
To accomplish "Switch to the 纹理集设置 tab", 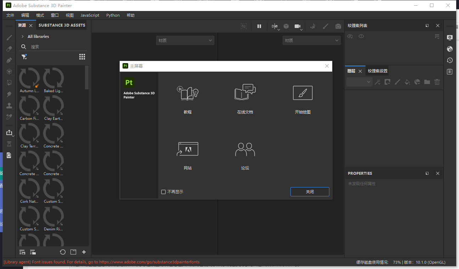I will 378,71.
